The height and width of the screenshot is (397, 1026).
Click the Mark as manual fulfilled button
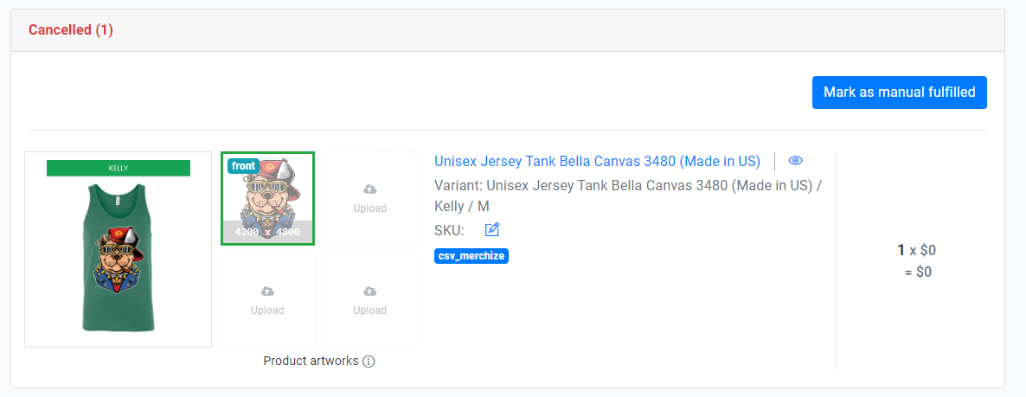899,93
